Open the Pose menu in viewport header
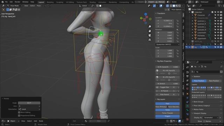 [x=39, y=6]
